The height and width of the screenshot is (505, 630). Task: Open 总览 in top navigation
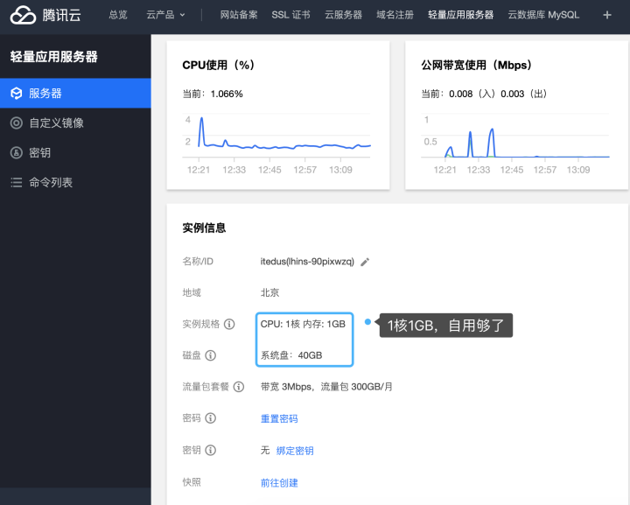pos(118,15)
